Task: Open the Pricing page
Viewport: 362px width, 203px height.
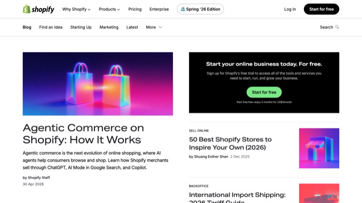Action: tap(135, 9)
